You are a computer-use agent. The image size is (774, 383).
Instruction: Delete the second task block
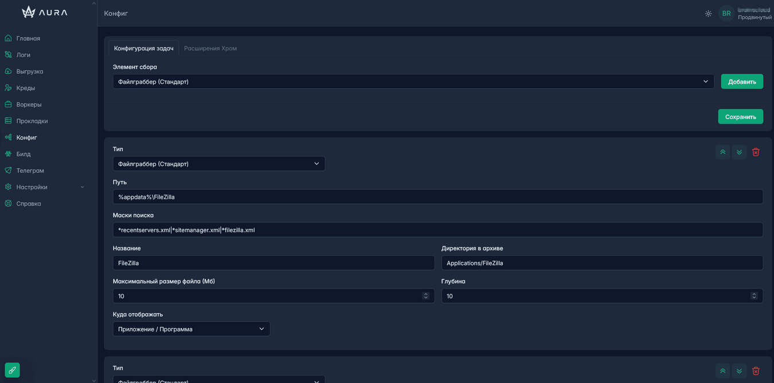point(756,371)
